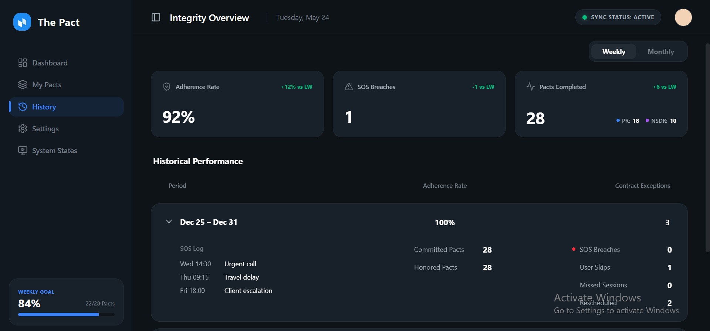The width and height of the screenshot is (710, 331).
Task: Click the Tuesday, May 24 date
Action: 302,17
